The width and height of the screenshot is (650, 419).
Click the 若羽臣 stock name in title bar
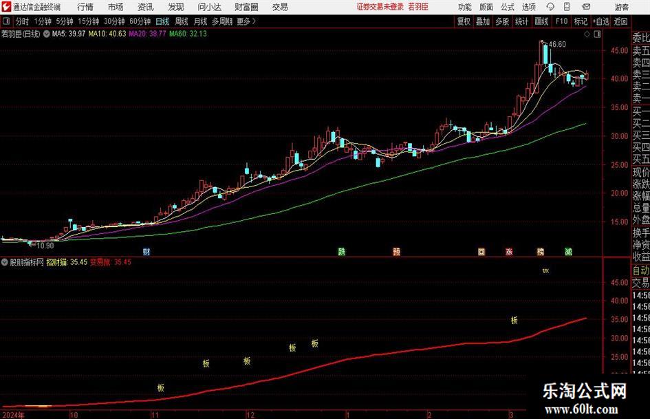(418, 7)
